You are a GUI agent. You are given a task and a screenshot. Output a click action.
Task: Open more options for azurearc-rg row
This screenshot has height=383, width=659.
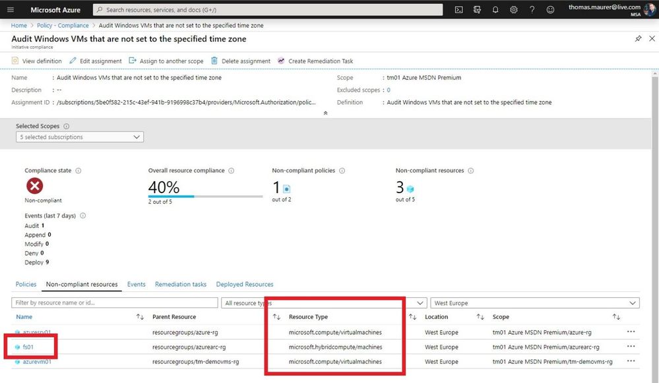pyautogui.click(x=631, y=347)
